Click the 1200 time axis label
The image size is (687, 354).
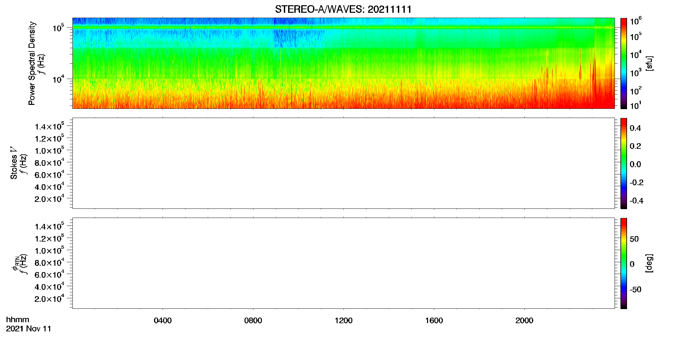pos(343,321)
